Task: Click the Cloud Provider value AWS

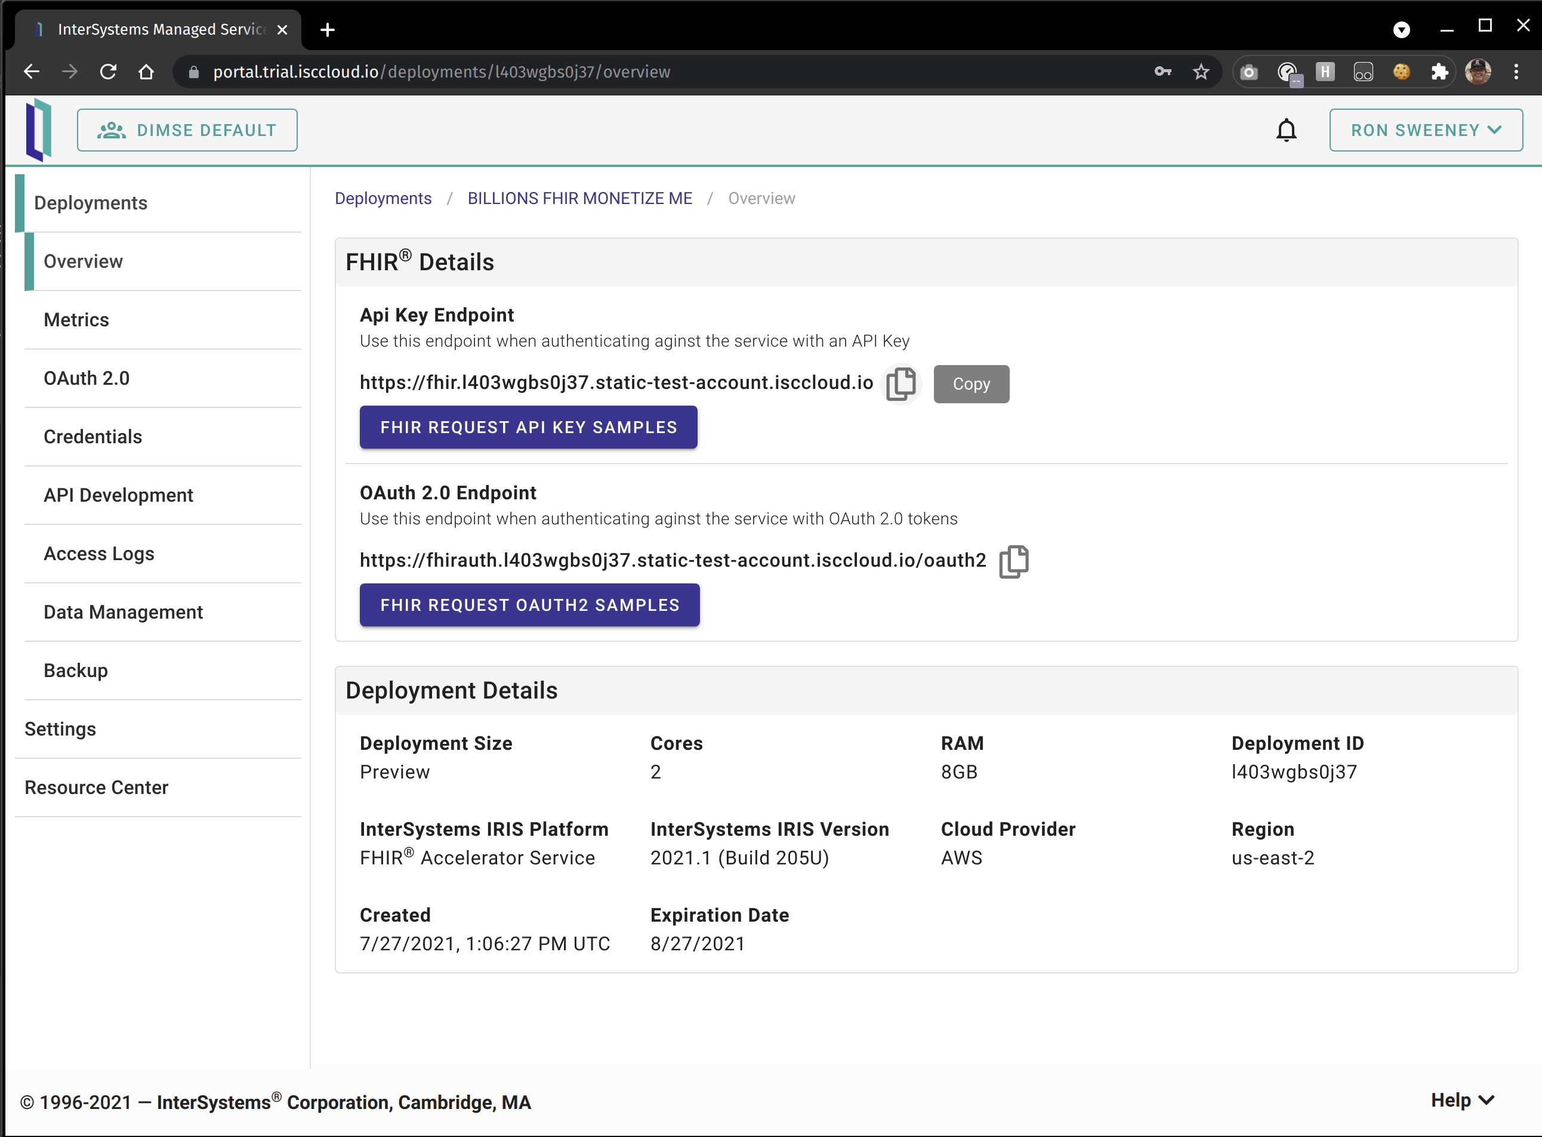Action: (x=962, y=858)
